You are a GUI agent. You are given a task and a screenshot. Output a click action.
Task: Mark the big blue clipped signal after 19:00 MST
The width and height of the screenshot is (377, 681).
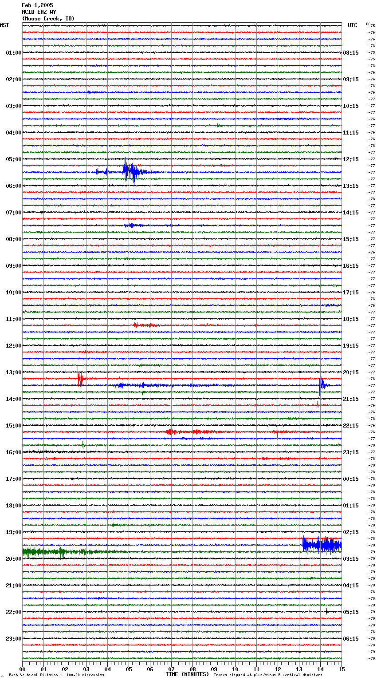pos(322,545)
